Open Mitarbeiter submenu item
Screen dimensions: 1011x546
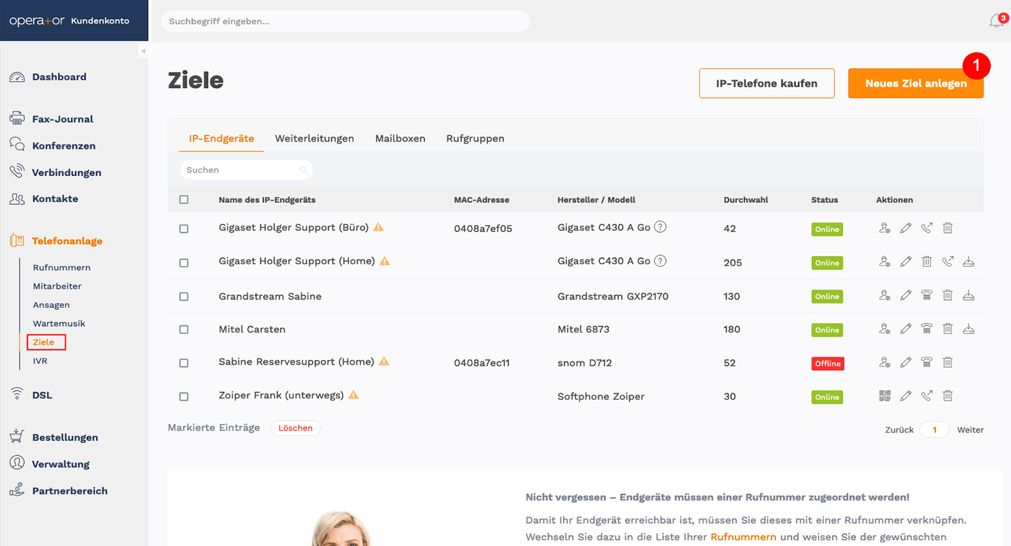click(57, 286)
